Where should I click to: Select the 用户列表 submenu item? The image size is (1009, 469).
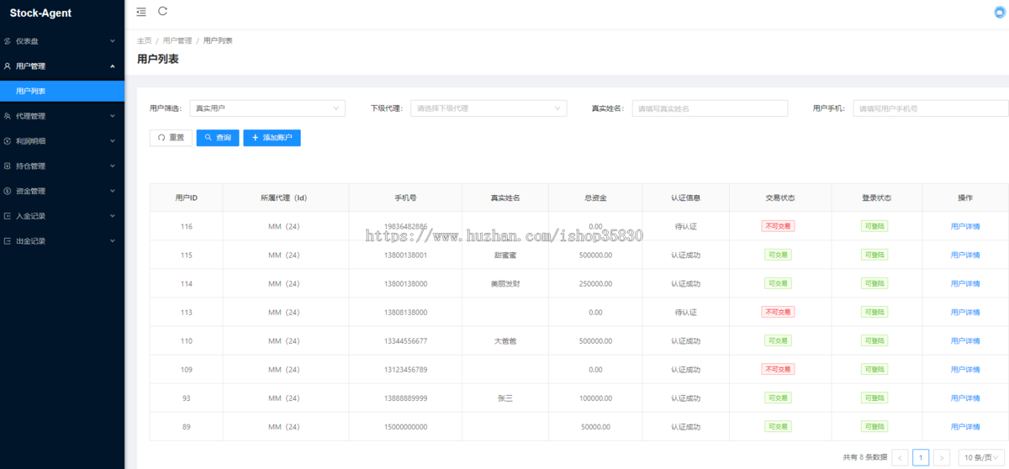point(62,91)
